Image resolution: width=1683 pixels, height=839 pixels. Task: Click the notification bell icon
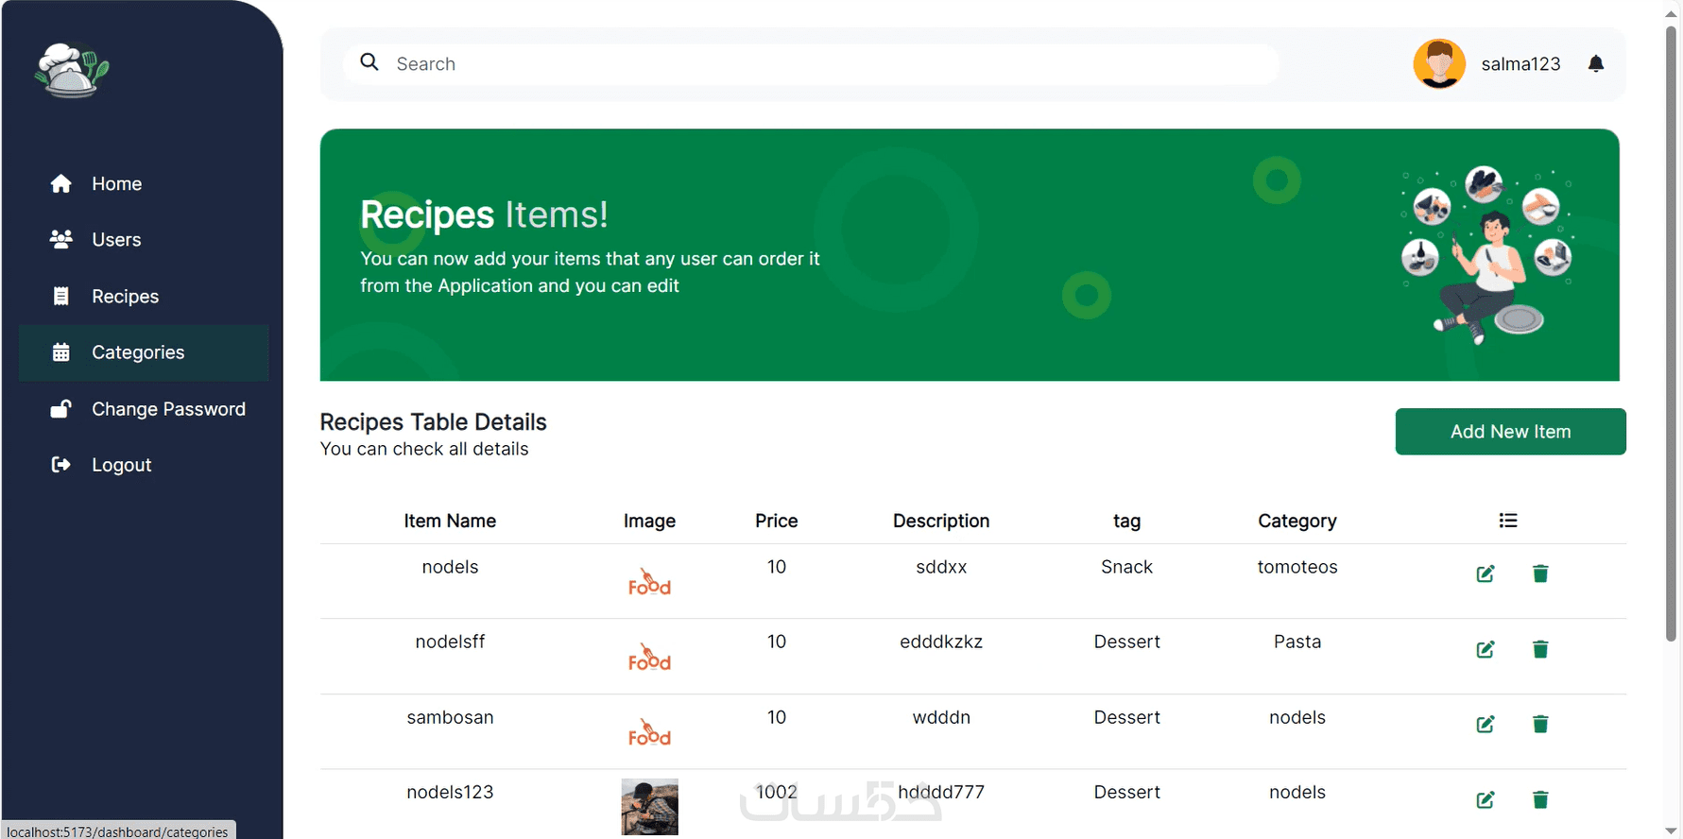(1596, 63)
